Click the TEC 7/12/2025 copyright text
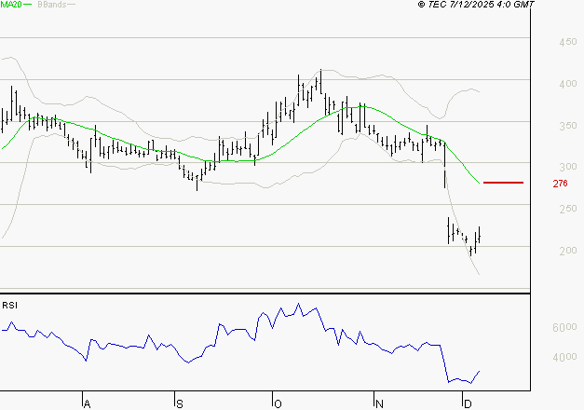584x410 pixels. tap(476, 4)
